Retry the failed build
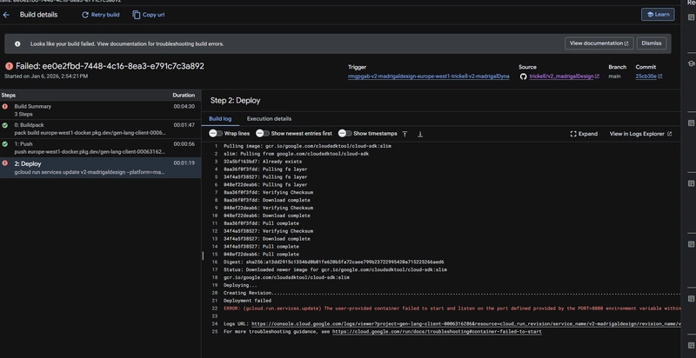 click(101, 15)
